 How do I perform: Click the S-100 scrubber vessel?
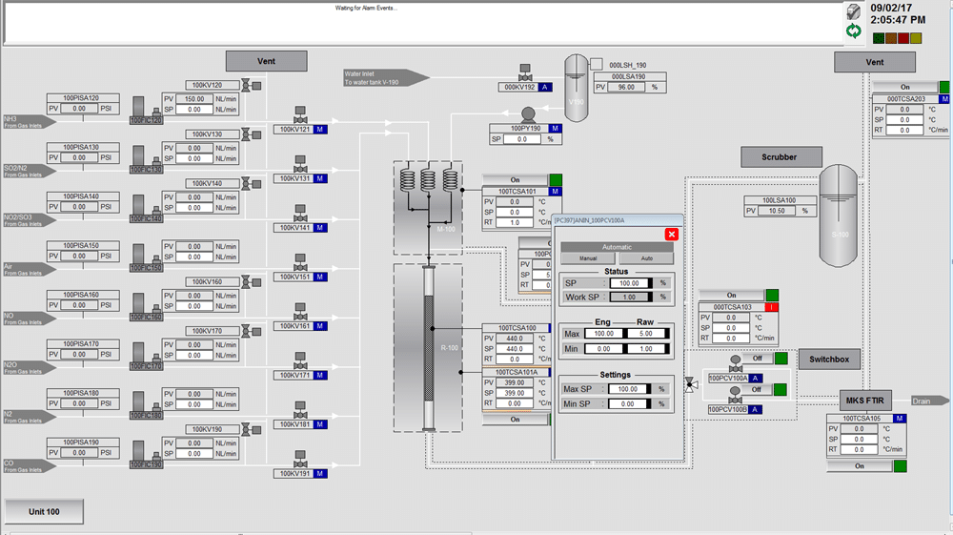(838, 216)
